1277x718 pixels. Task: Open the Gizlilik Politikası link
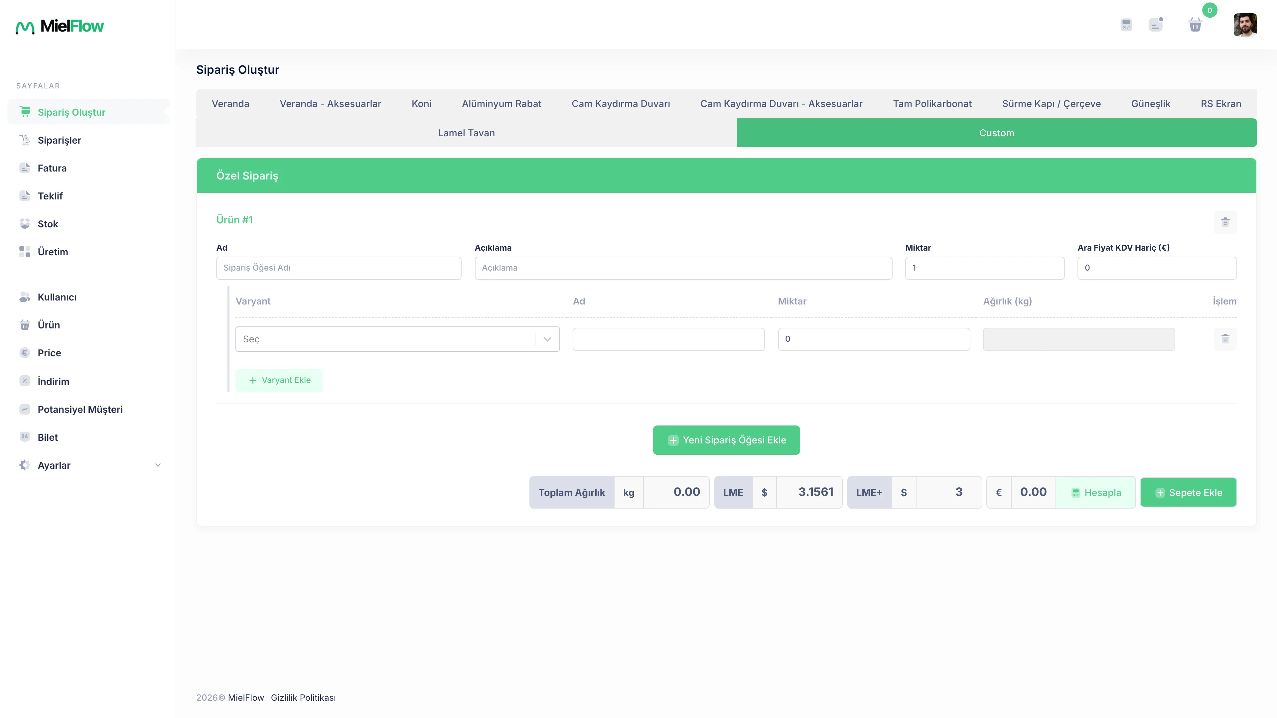point(303,698)
